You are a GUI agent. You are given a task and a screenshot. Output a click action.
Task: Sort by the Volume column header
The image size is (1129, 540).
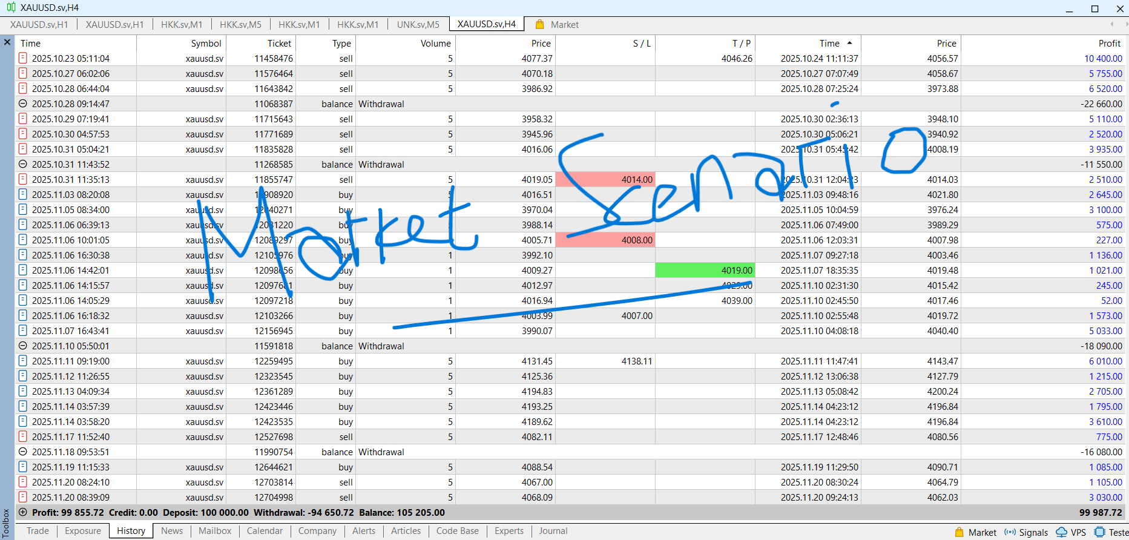click(406, 43)
